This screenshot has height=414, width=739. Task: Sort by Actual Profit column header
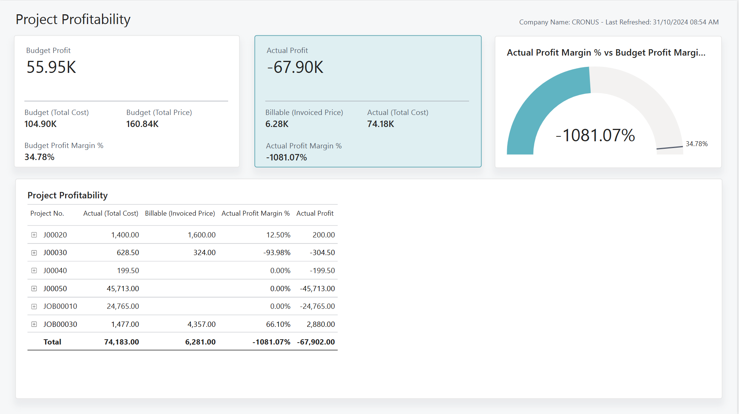click(x=315, y=213)
